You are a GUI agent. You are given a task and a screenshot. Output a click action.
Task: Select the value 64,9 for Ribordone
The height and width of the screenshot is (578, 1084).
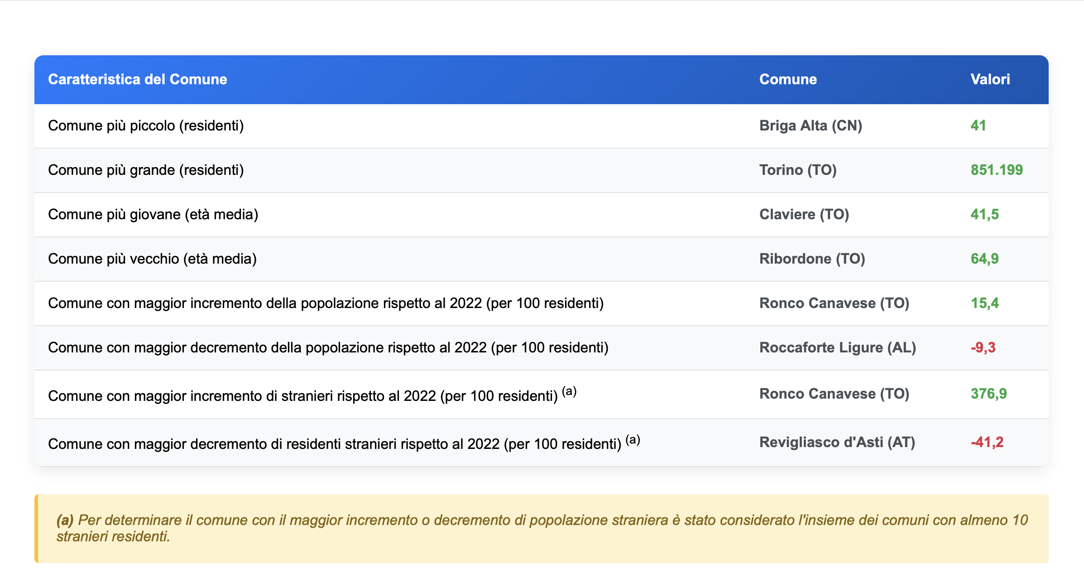[x=984, y=259]
